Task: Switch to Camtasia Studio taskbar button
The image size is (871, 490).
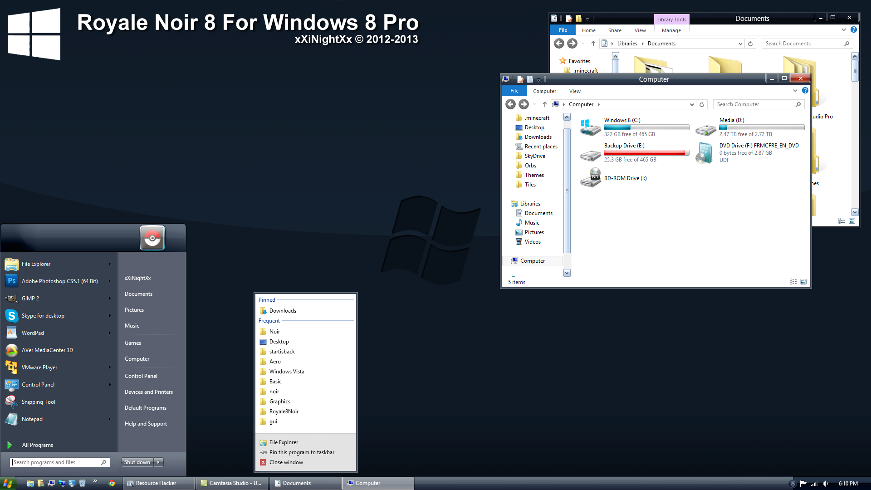Action: point(232,483)
